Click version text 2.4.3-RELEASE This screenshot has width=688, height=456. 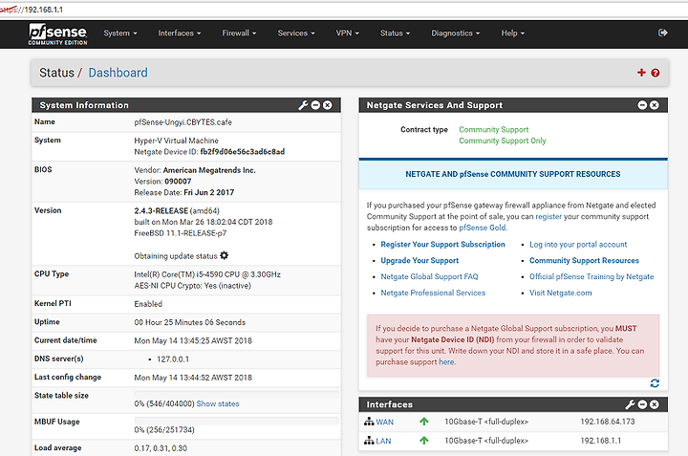click(161, 211)
